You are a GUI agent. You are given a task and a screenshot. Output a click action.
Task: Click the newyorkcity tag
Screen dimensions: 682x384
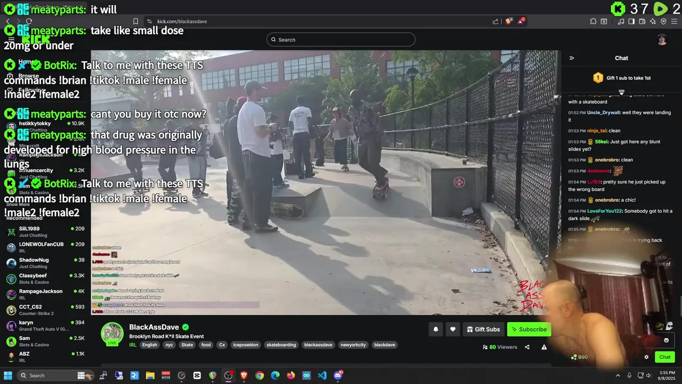pyautogui.click(x=353, y=345)
